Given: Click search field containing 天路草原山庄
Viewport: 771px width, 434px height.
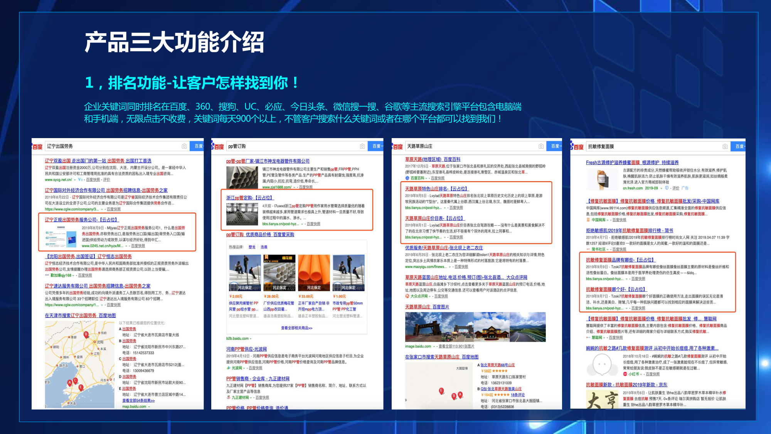Looking at the screenshot, I should (x=476, y=146).
